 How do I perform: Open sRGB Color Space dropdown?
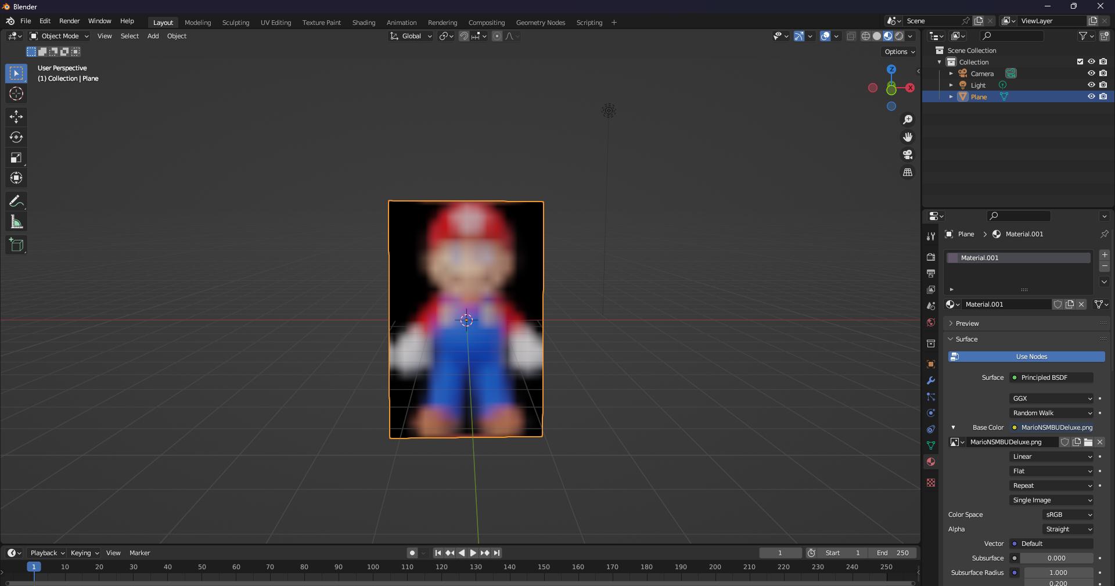pyautogui.click(x=1068, y=515)
